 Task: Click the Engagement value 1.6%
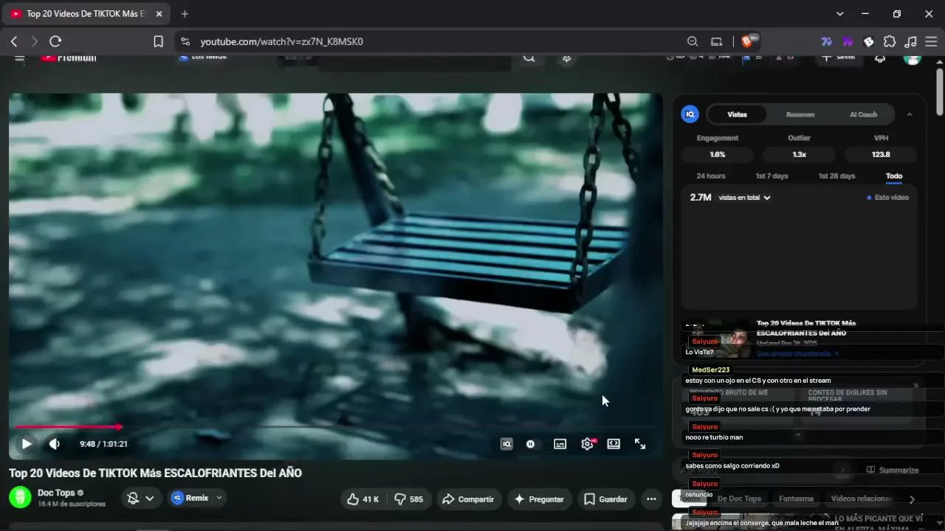(718, 155)
